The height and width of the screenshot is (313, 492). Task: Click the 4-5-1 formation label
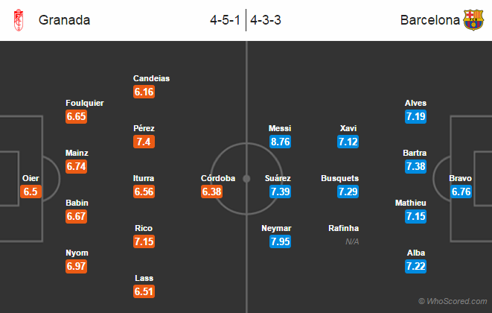pos(226,20)
